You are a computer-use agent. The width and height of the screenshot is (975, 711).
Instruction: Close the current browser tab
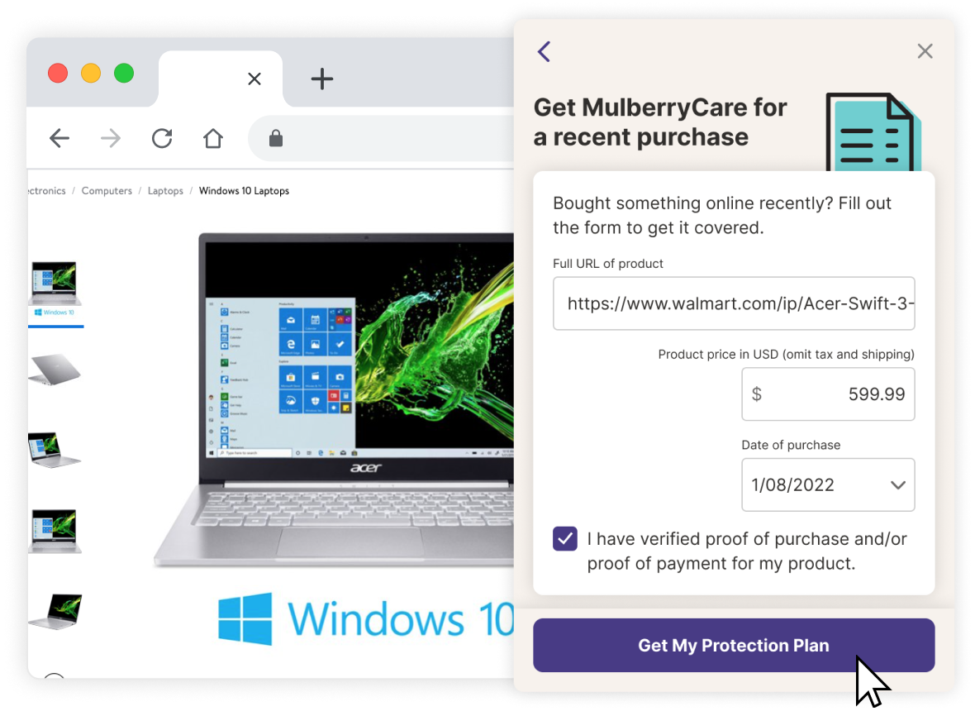(x=254, y=79)
